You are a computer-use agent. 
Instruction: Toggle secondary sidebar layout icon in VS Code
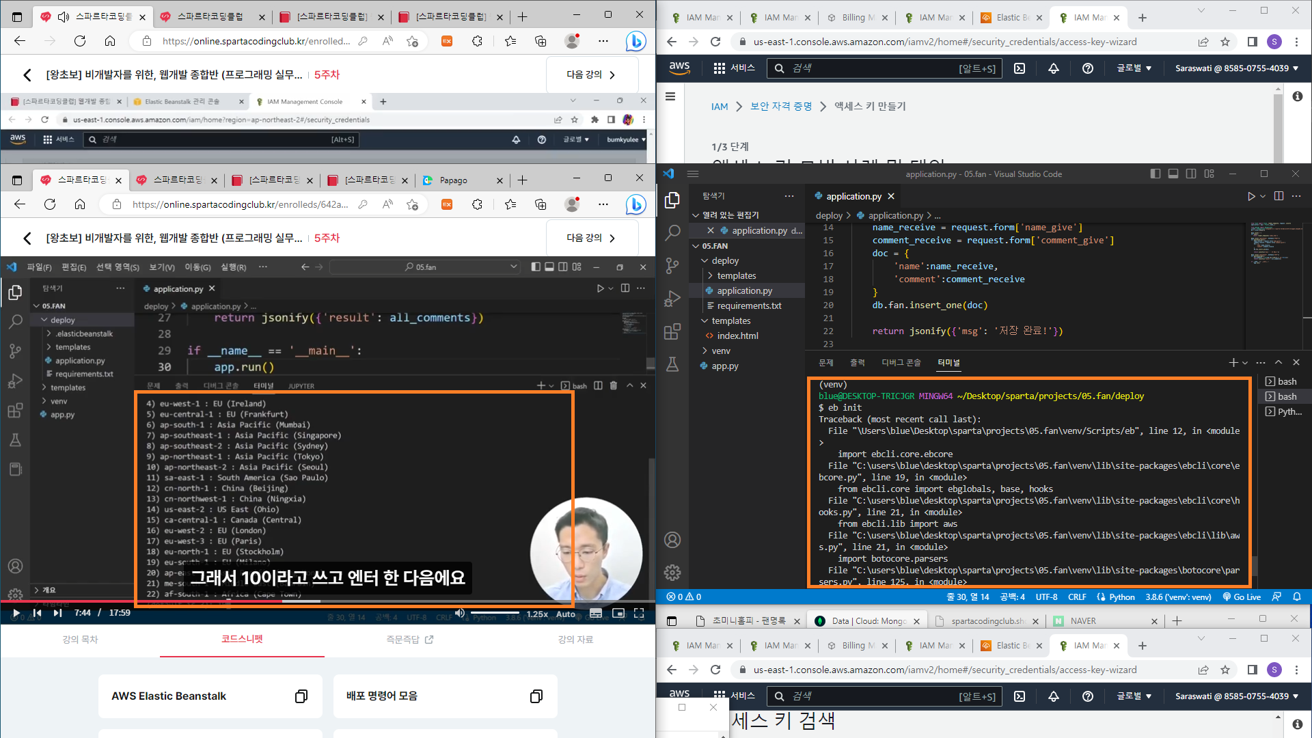pos(1191,174)
